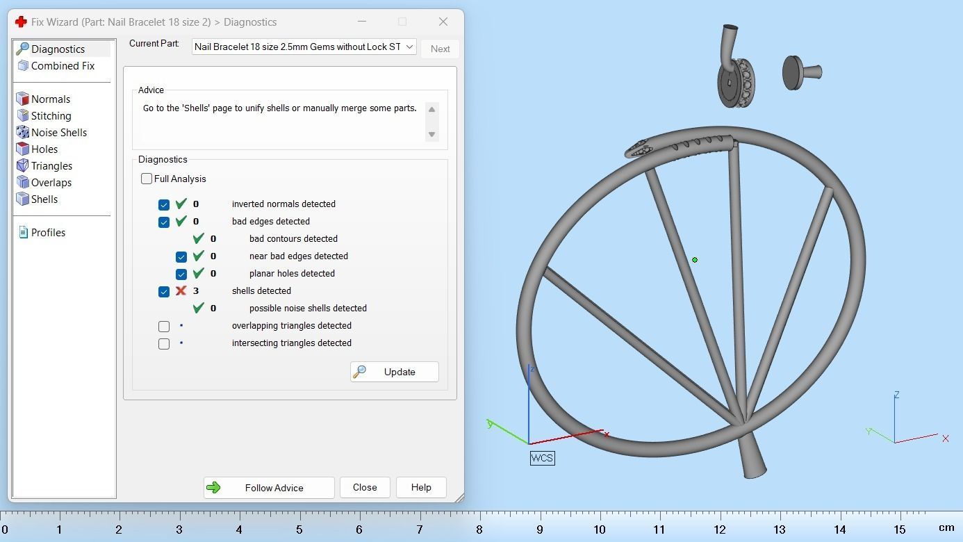Click the 'shells detected' label

(x=261, y=290)
